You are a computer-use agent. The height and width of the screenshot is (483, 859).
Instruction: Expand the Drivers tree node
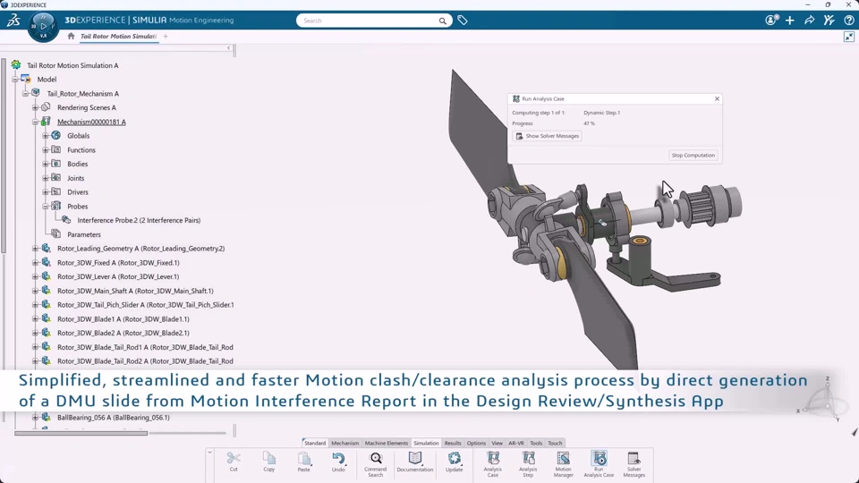click(46, 192)
